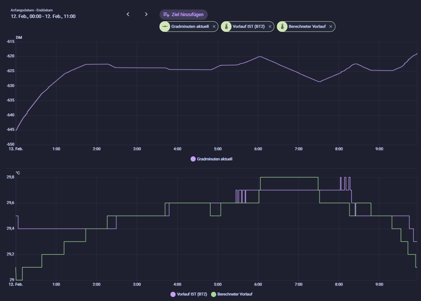Toggle Berechneter Vorlauf legend entry
Viewport: 421px width, 301px height.
235,294
